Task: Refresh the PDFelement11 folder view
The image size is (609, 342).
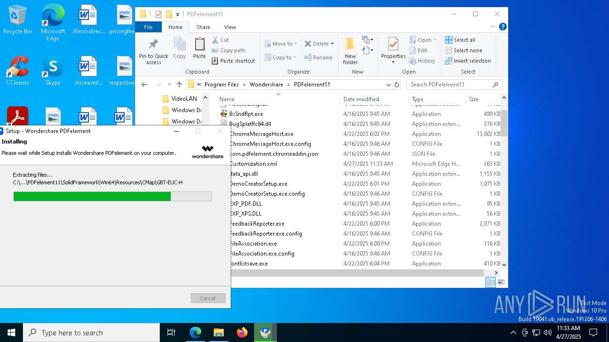Action: [x=397, y=85]
